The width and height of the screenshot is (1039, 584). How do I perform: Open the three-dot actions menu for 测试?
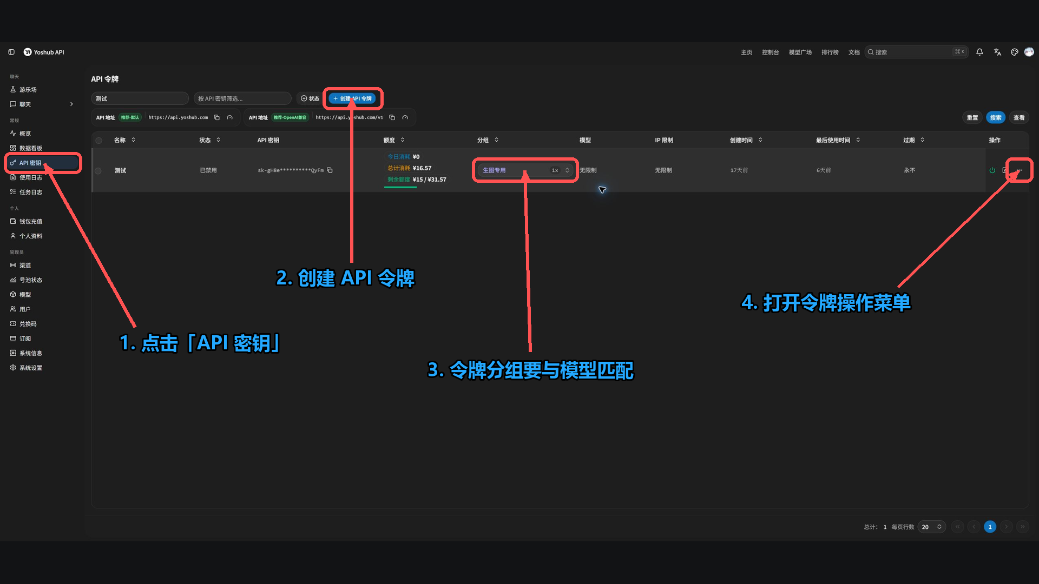coord(1019,170)
